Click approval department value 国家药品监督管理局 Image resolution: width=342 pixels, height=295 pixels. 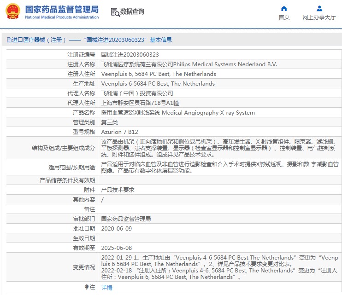(x=126, y=219)
